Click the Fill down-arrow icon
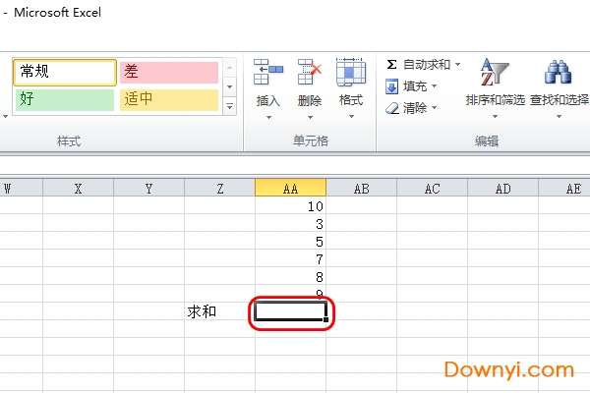Image resolution: width=590 pixels, height=393 pixels. (x=391, y=86)
